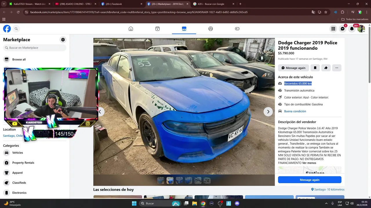The image size is (371, 208).
Task: Open the Groups nav icon
Action: pyautogui.click(x=211, y=29)
